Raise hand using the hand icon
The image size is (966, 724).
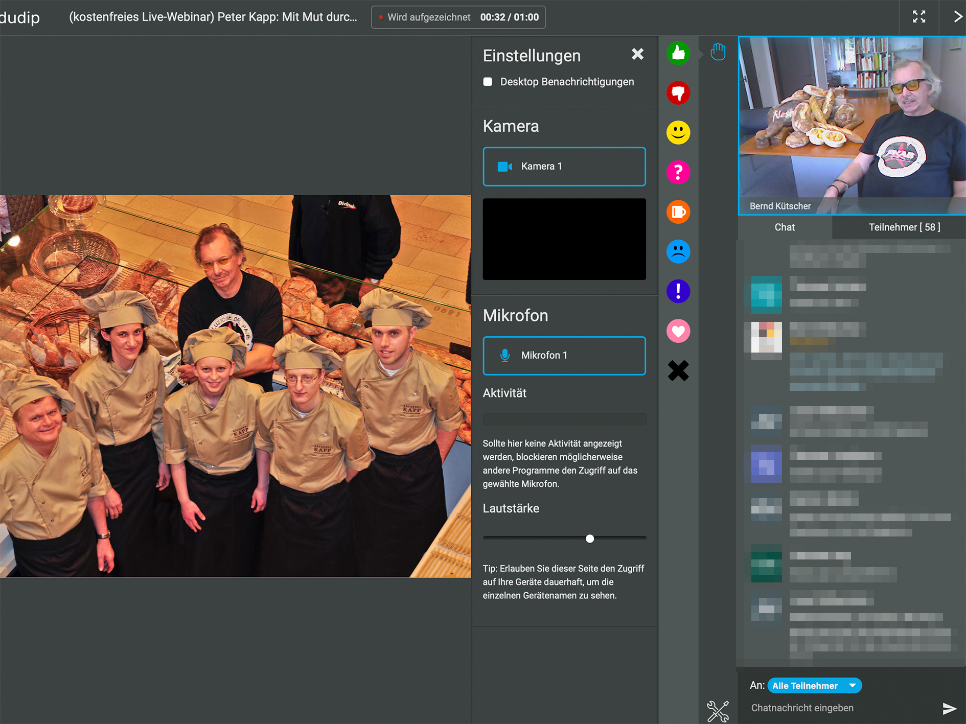click(718, 52)
